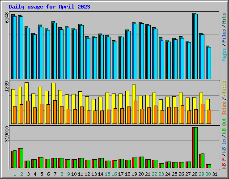Click day 31 on the x-axis
This screenshot has width=229, height=179.
pos(215,174)
